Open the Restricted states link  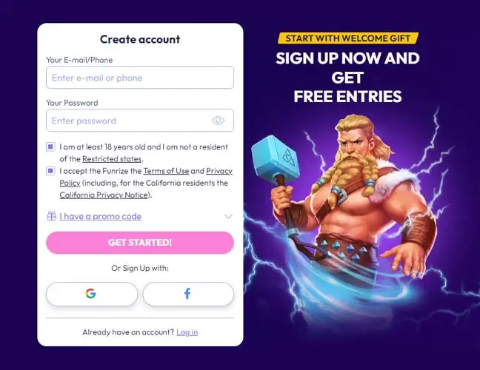pos(112,159)
